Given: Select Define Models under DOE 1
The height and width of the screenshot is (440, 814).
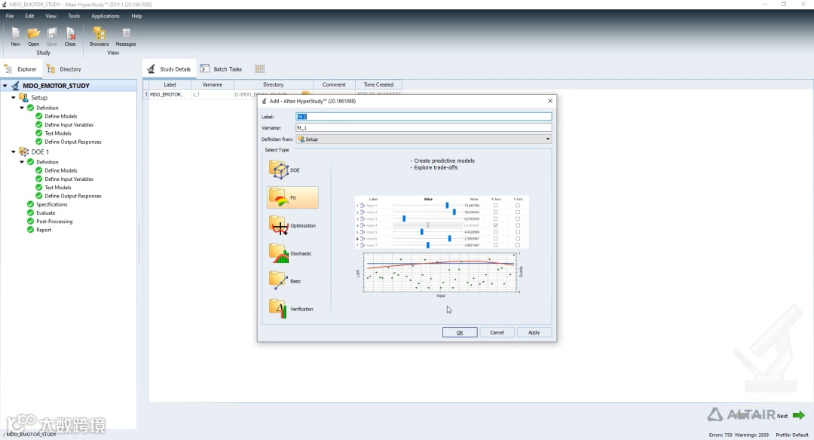Looking at the screenshot, I should click(61, 171).
